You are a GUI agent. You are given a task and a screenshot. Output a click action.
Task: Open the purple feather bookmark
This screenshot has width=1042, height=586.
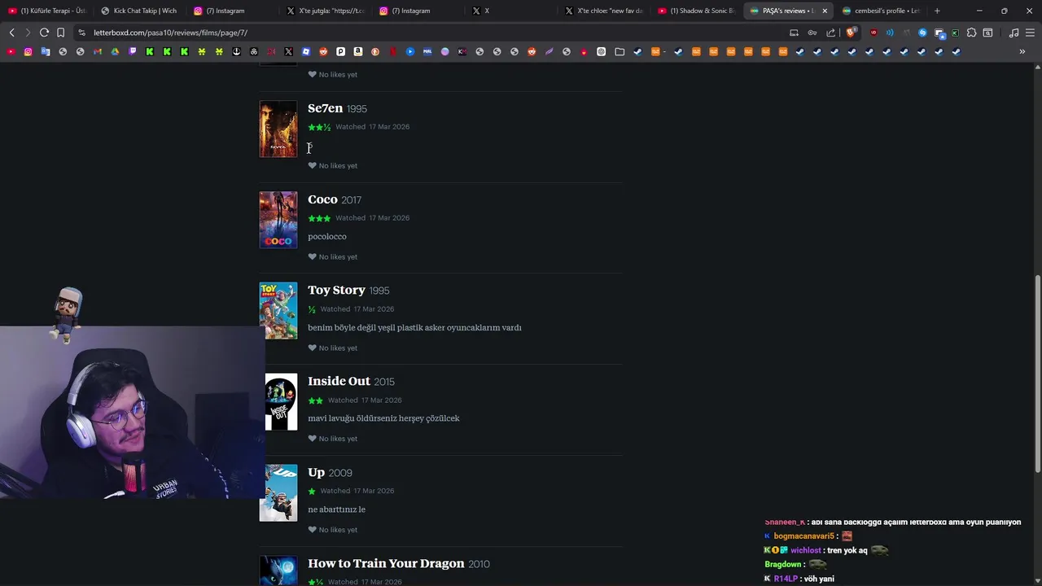tap(549, 51)
